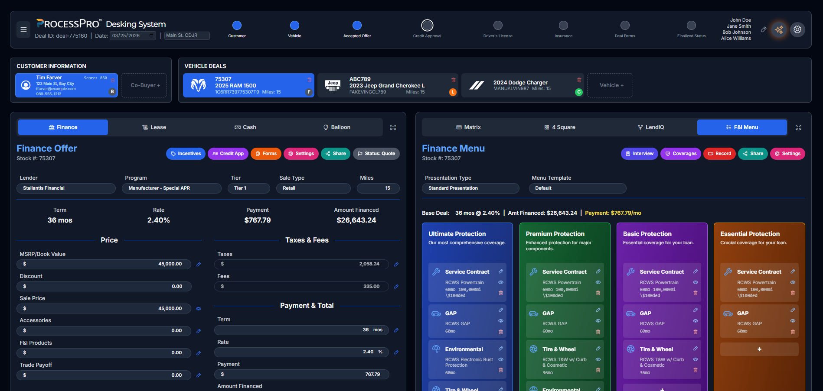The width and height of the screenshot is (823, 391).
Task: Open the Sale Type Retail dropdown
Action: pos(314,188)
